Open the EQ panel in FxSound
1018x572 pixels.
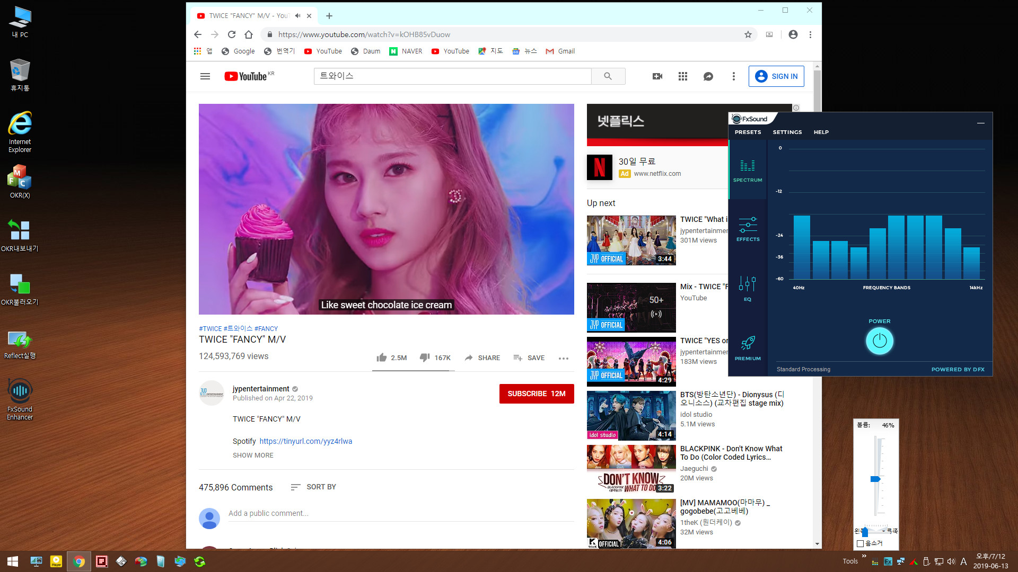(x=748, y=289)
